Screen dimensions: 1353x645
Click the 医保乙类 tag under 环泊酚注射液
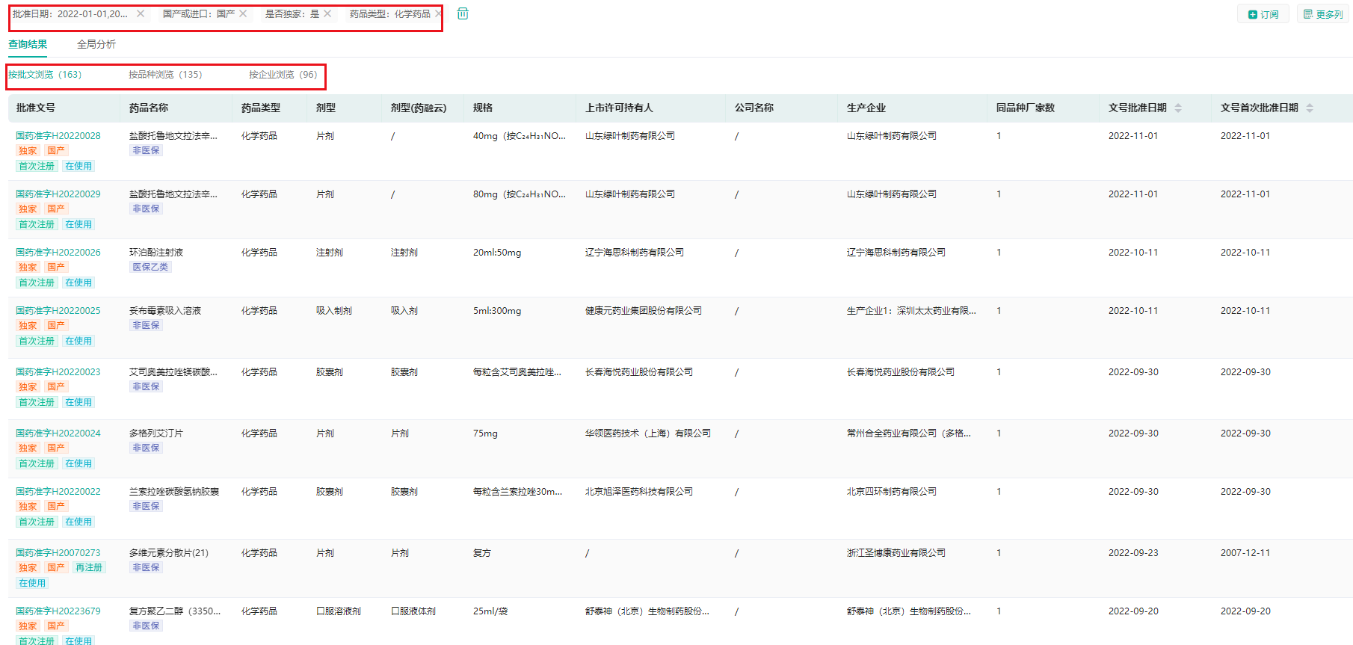[150, 267]
